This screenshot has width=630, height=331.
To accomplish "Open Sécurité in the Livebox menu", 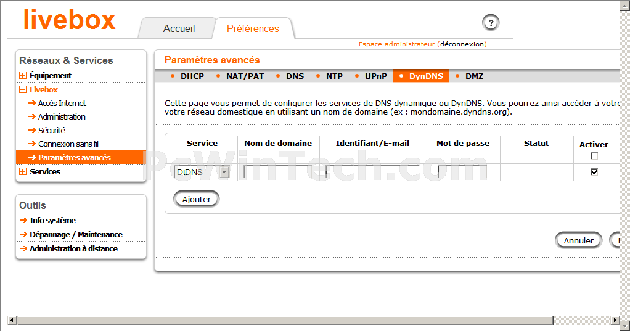I will point(51,130).
